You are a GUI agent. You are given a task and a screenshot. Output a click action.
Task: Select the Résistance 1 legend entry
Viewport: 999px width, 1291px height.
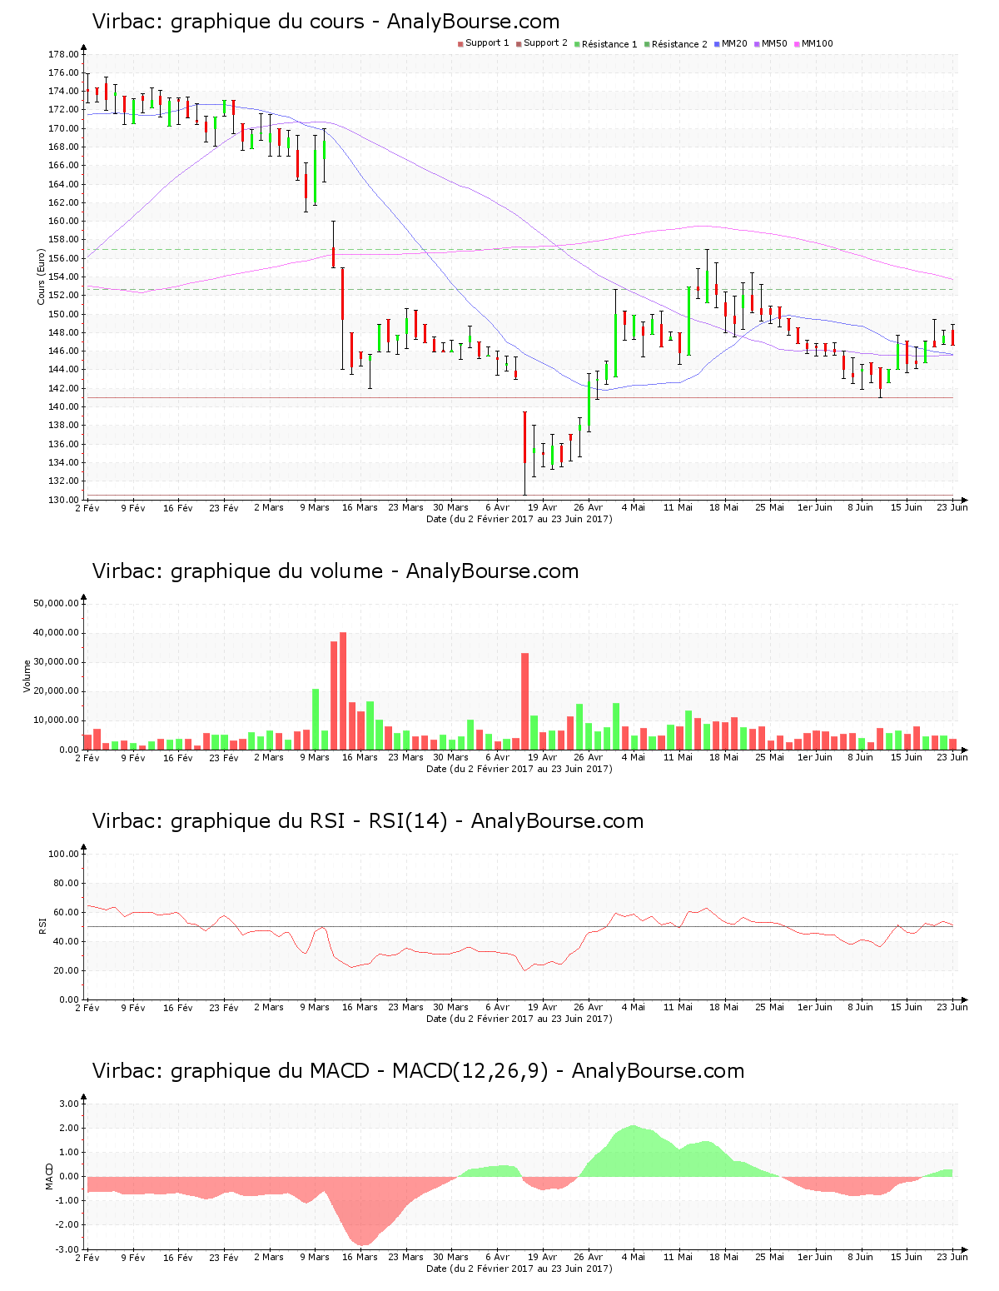tap(605, 44)
